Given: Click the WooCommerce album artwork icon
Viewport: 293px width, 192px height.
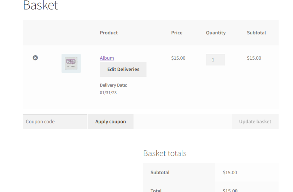Looking at the screenshot, I should [x=71, y=63].
